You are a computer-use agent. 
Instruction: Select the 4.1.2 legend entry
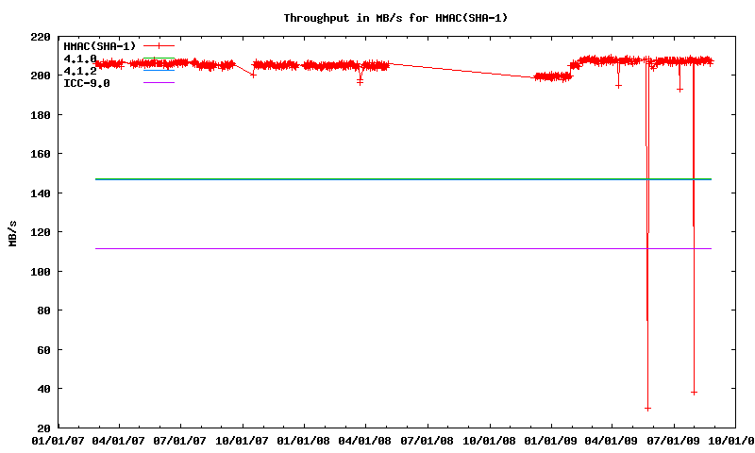point(79,71)
